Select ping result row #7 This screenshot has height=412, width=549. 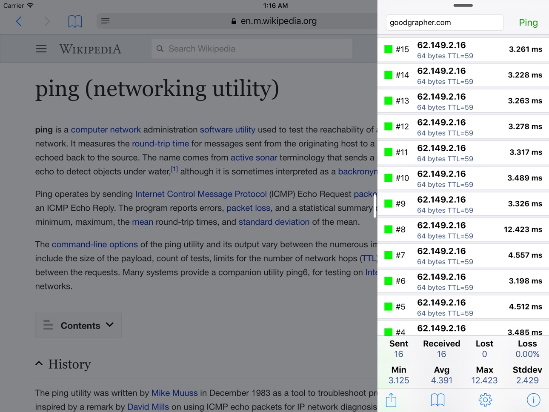click(463, 256)
